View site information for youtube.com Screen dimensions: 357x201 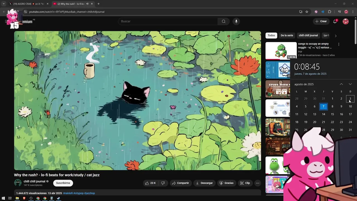click(25, 12)
